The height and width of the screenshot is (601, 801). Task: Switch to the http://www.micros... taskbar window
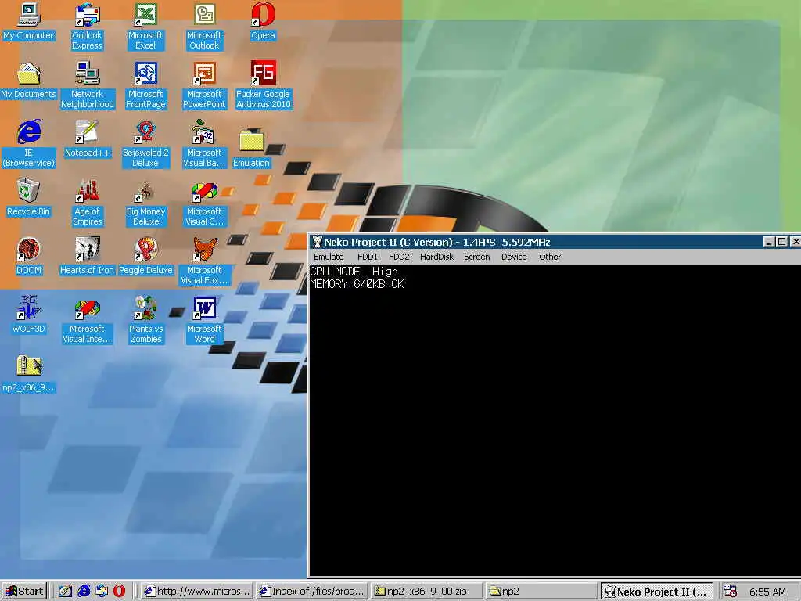[x=197, y=592]
